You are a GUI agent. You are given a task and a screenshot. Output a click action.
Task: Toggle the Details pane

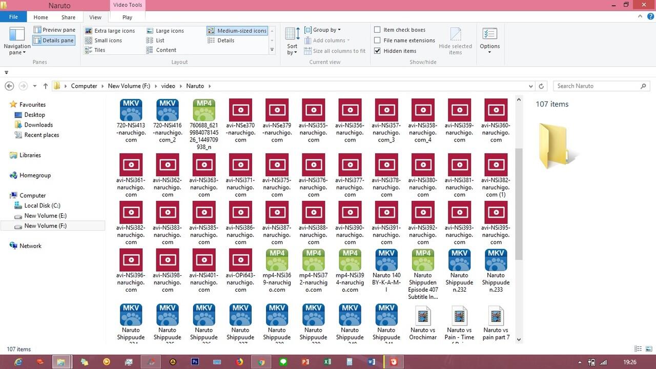tap(54, 40)
